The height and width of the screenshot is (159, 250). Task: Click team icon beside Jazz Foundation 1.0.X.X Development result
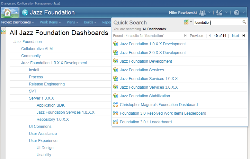coord(116,44)
